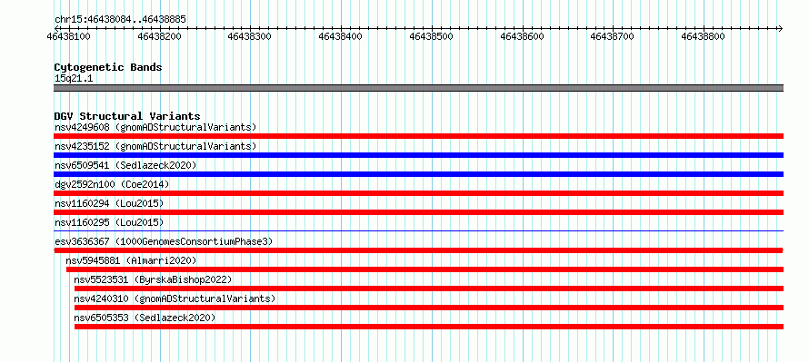Screen dimensions: 809x362
Task: Click the DGV Structural Variants track title
Action: [127, 116]
